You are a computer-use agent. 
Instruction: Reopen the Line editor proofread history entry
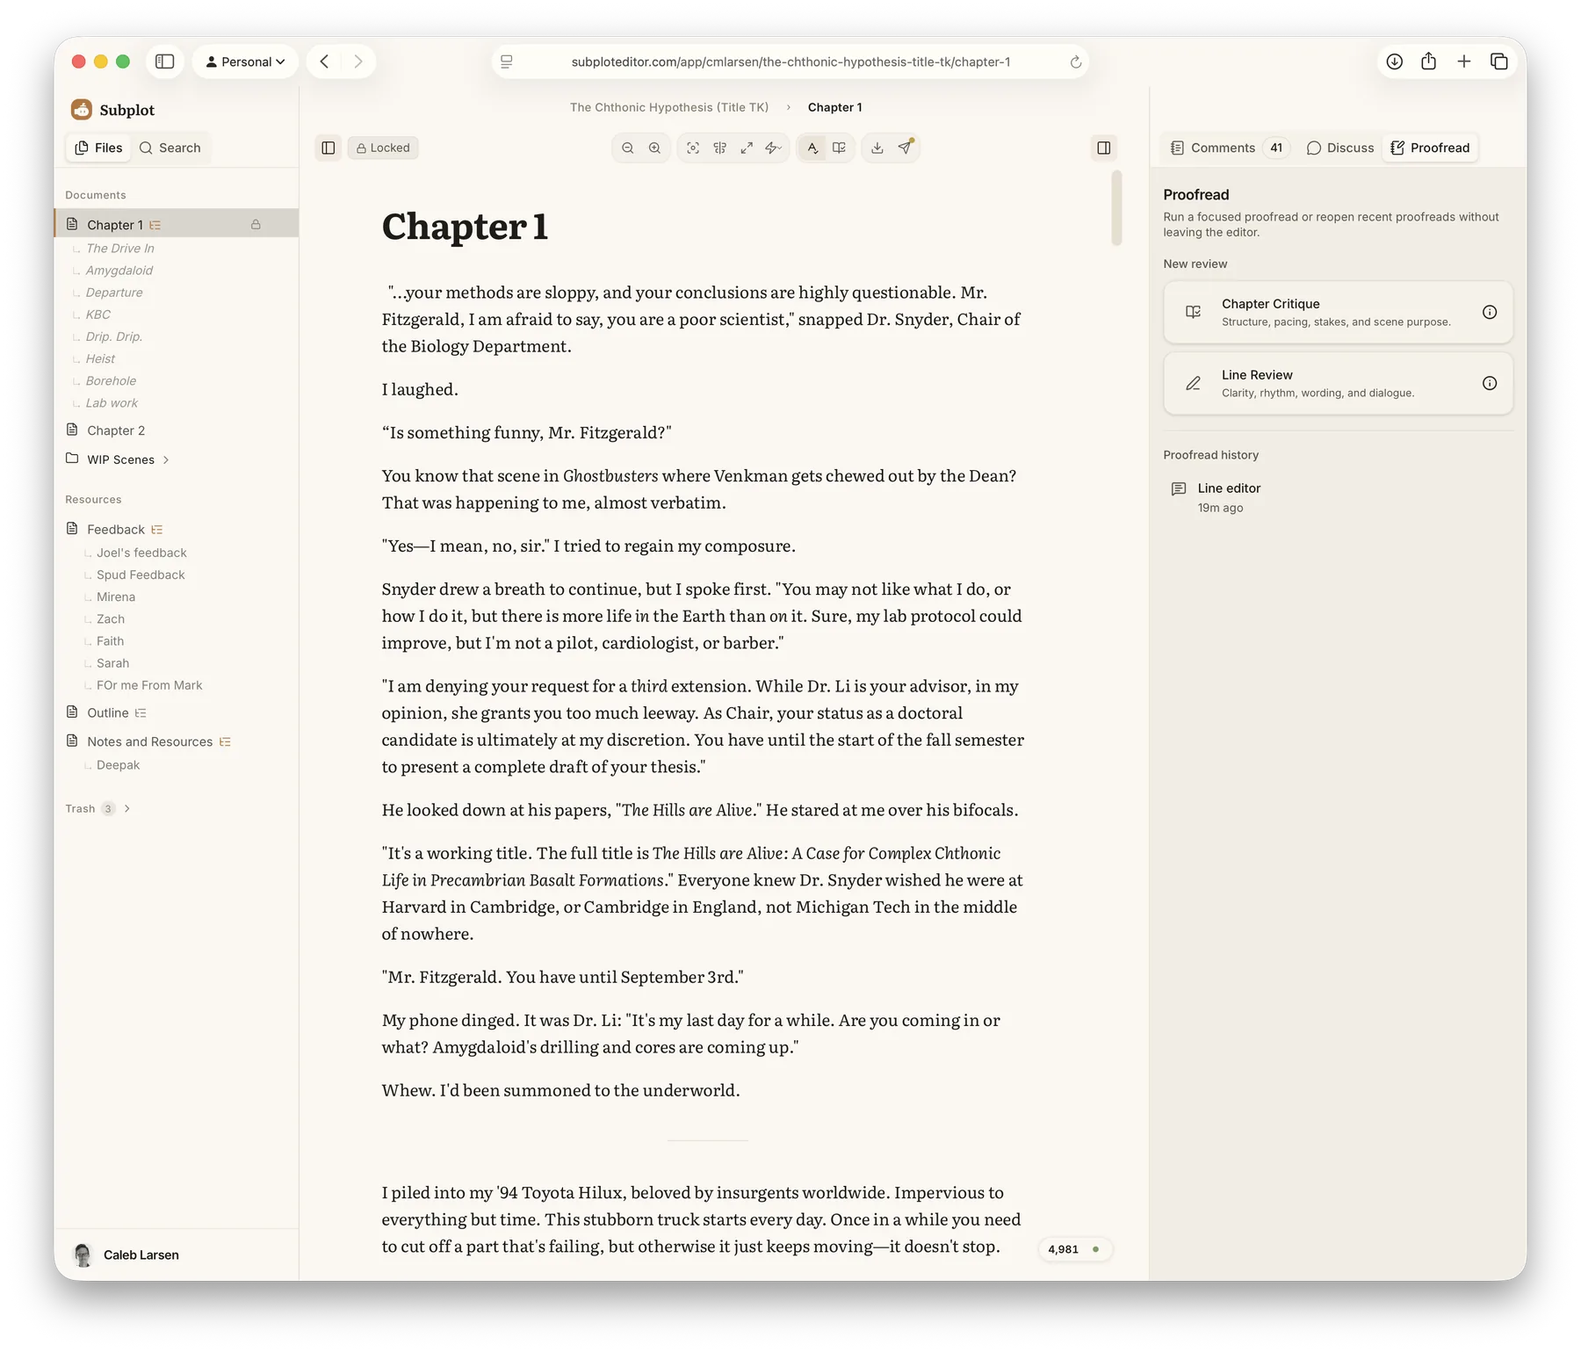click(1338, 497)
